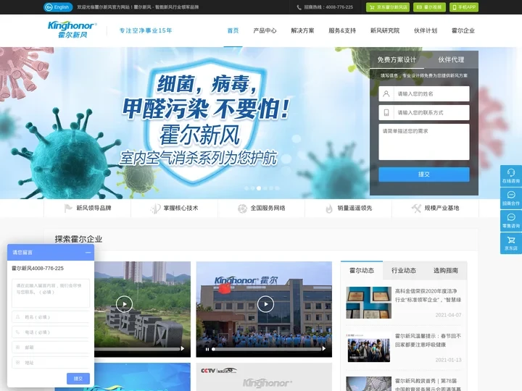The height and width of the screenshot is (391, 522).
Task: Focus the 邮箱 field in chat widget
Action: (x=51, y=347)
